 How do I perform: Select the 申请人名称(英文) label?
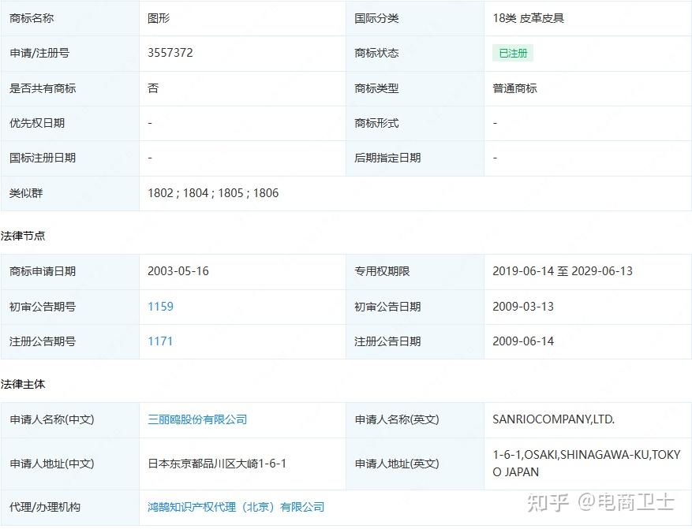tap(397, 419)
